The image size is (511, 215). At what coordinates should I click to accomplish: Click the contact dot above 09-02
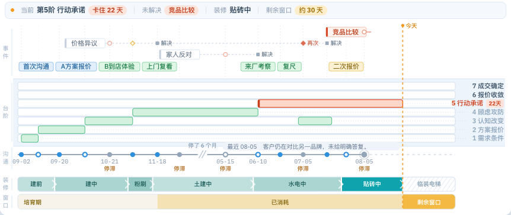[x=21, y=155]
